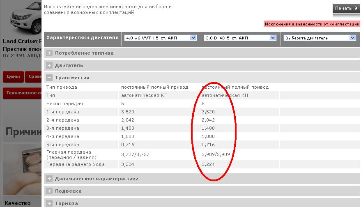Click the plus icon beside Двигатель
The width and height of the screenshot is (361, 207).
pyautogui.click(x=49, y=65)
